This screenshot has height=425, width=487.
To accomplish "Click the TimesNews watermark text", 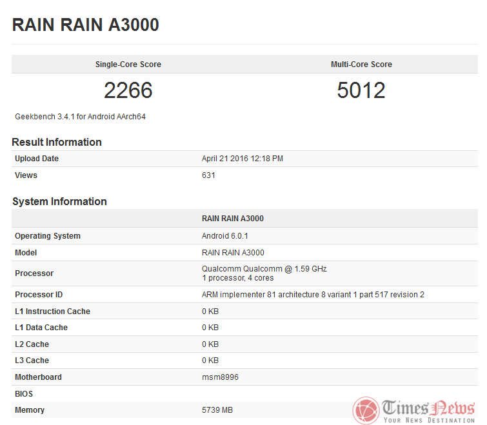I will (x=428, y=408).
